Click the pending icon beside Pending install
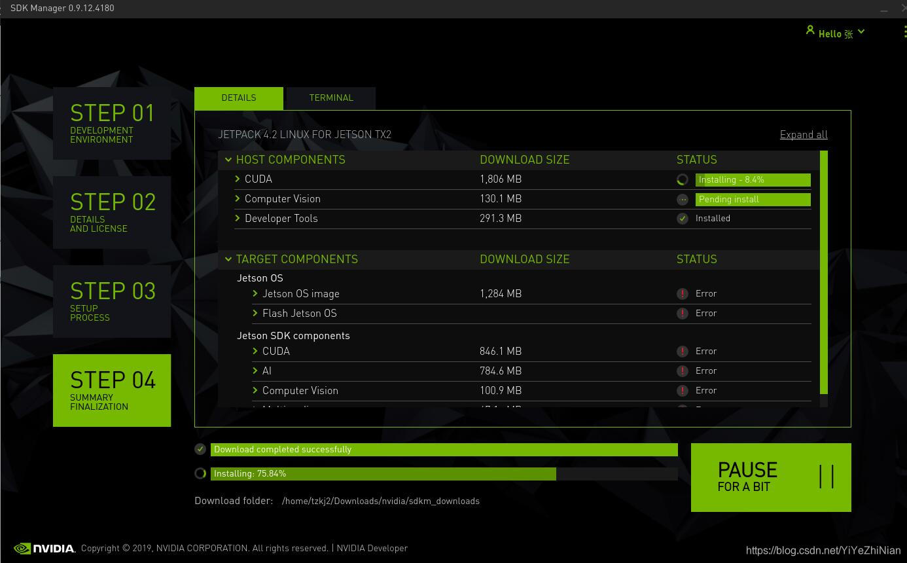Image resolution: width=907 pixels, height=563 pixels. click(683, 199)
